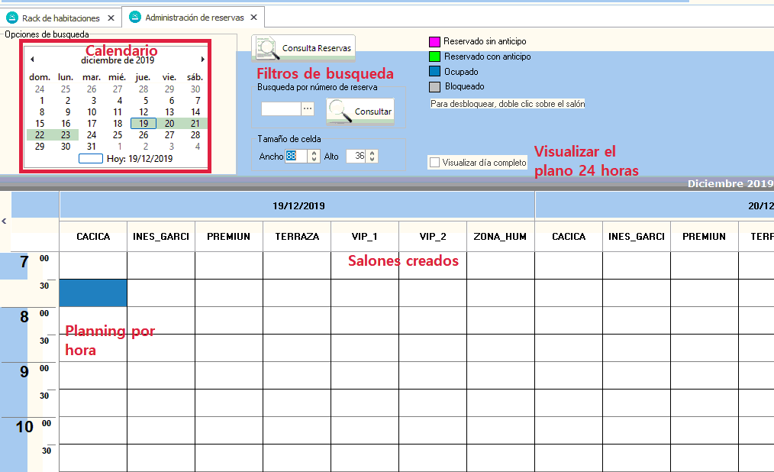Select the blue occupied cell under CACICA
774x472 pixels.
pos(93,293)
